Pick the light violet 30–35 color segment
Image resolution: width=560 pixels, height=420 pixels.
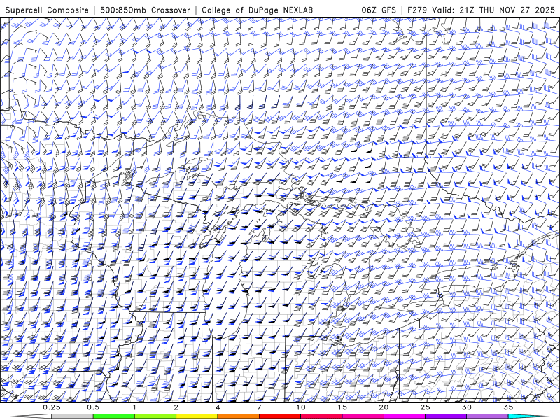(x=487, y=416)
